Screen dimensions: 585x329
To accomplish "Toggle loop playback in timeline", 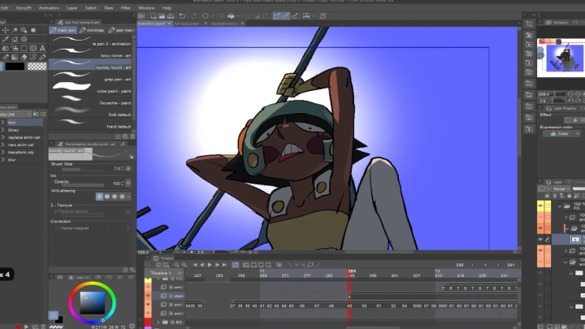I will [236, 265].
